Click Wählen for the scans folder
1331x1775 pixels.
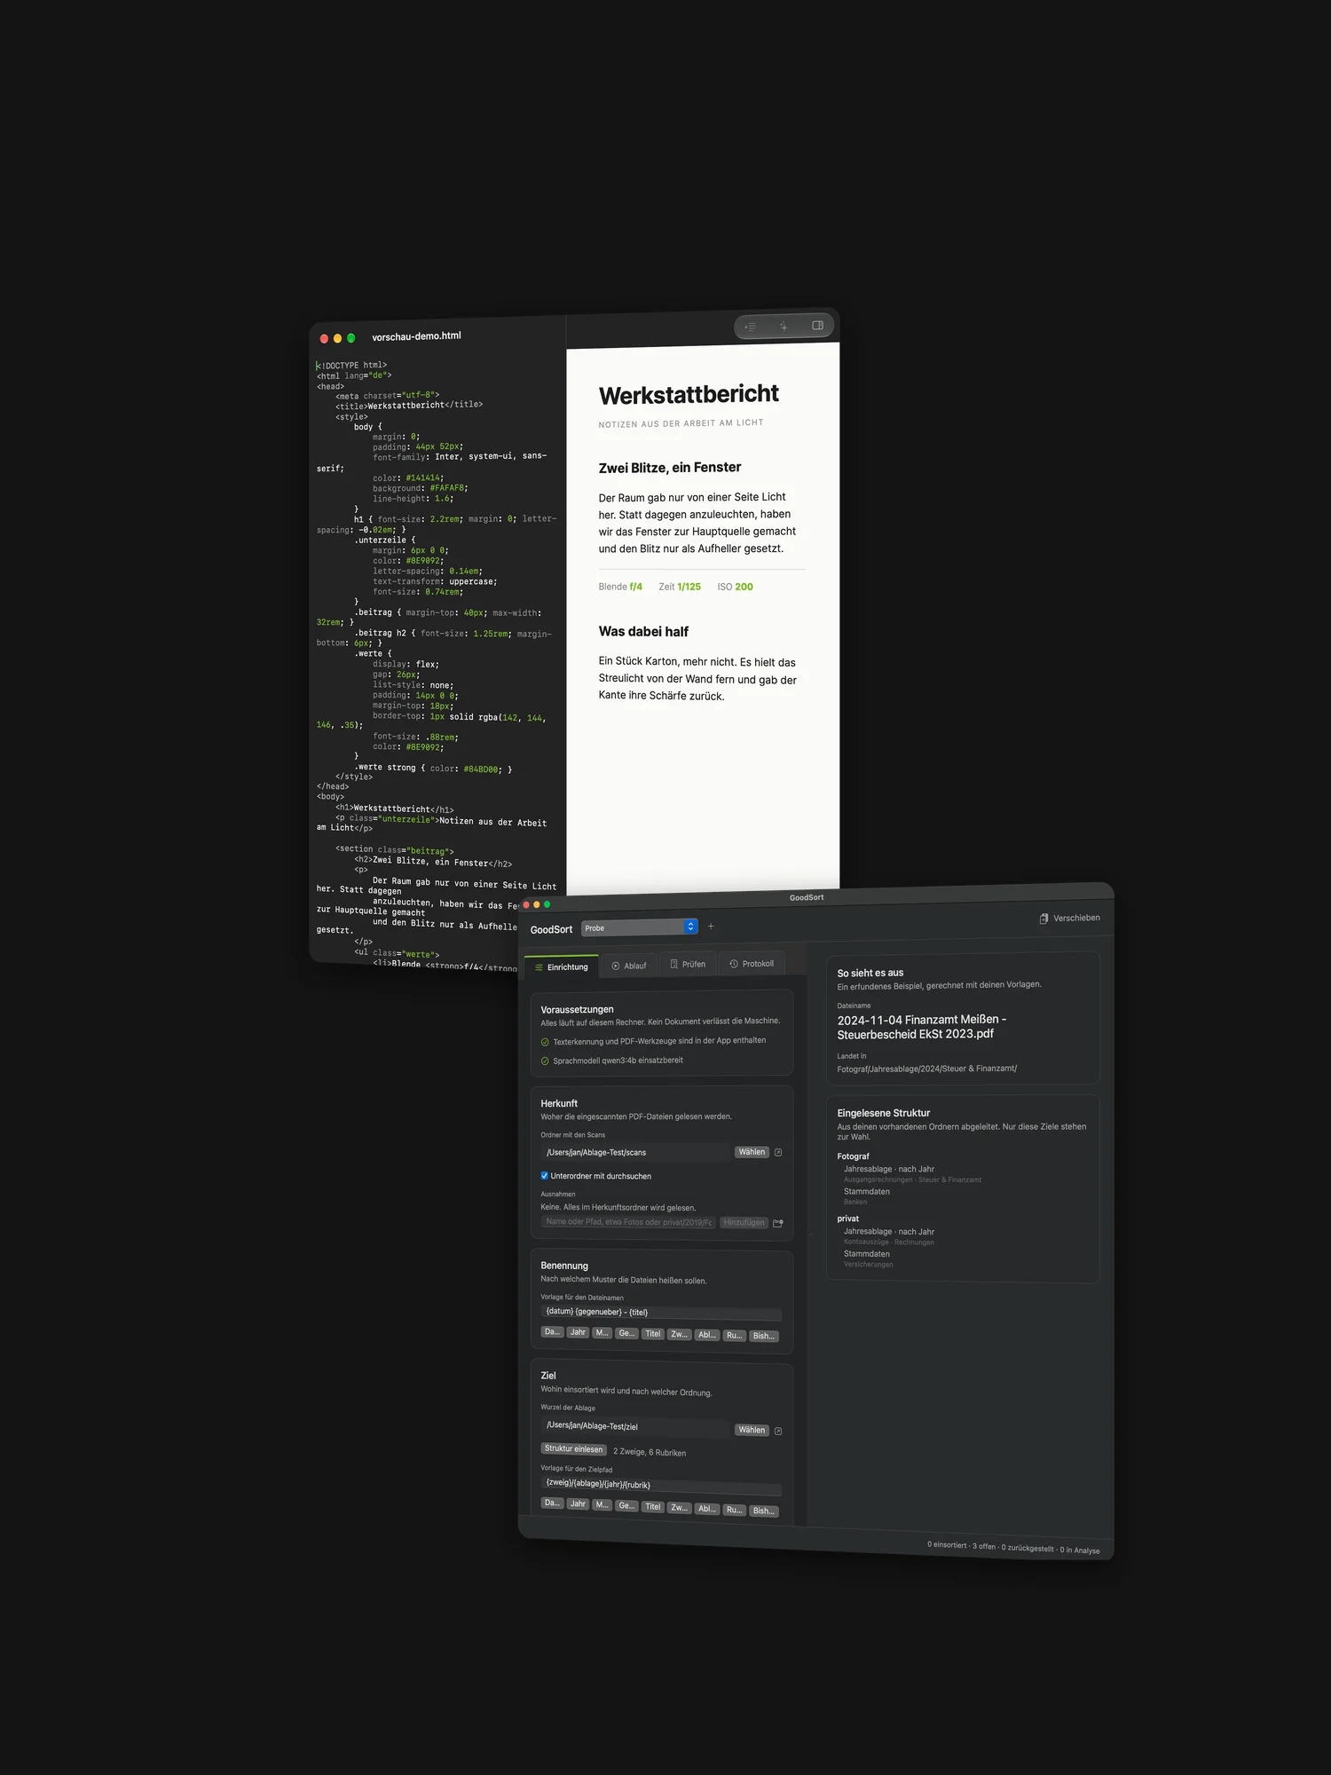click(752, 1152)
